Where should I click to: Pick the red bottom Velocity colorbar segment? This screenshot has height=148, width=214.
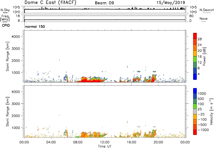(195, 132)
